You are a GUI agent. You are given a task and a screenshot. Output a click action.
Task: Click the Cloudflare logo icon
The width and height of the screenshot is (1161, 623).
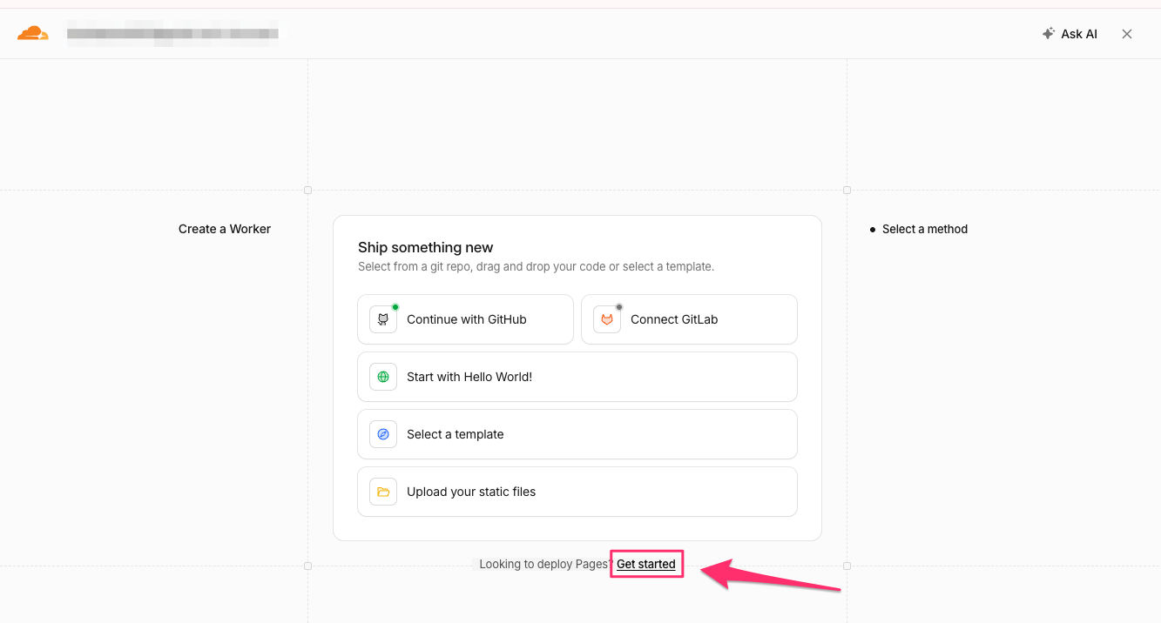click(x=32, y=34)
